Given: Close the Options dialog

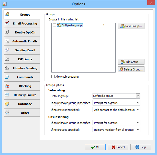Looking at the screenshot, I should point(151,3).
